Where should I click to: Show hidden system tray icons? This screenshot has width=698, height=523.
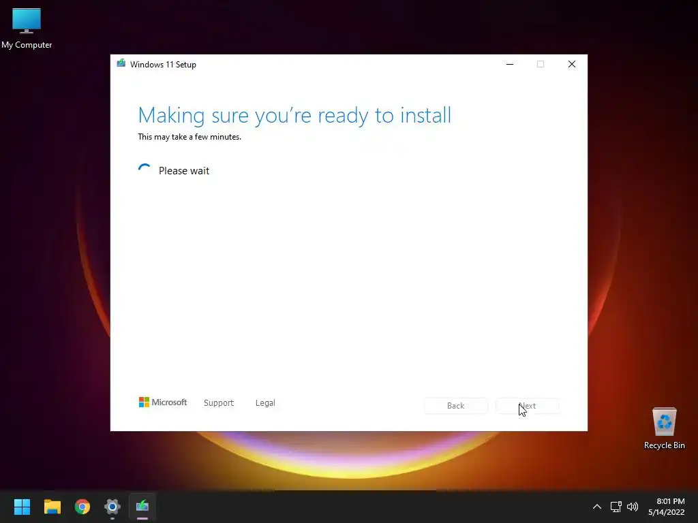coord(597,507)
